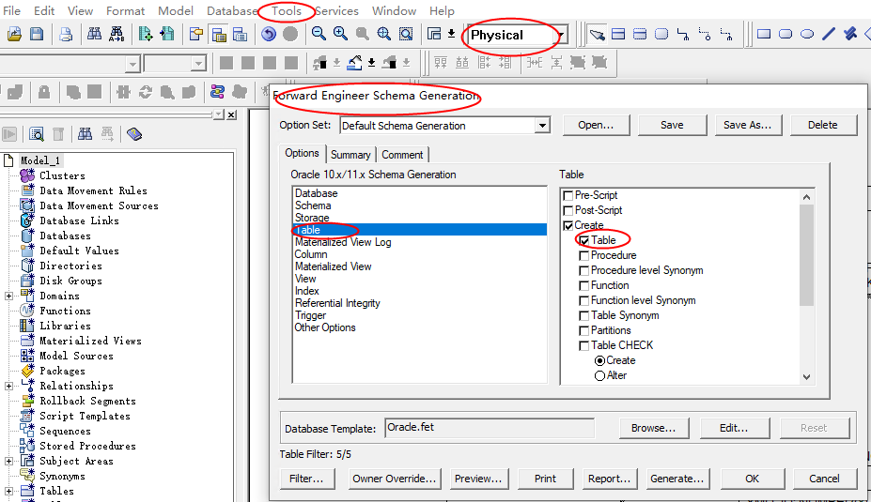Image resolution: width=871 pixels, height=502 pixels.
Task: Close the Model Explorer pane with X
Action: (232, 114)
